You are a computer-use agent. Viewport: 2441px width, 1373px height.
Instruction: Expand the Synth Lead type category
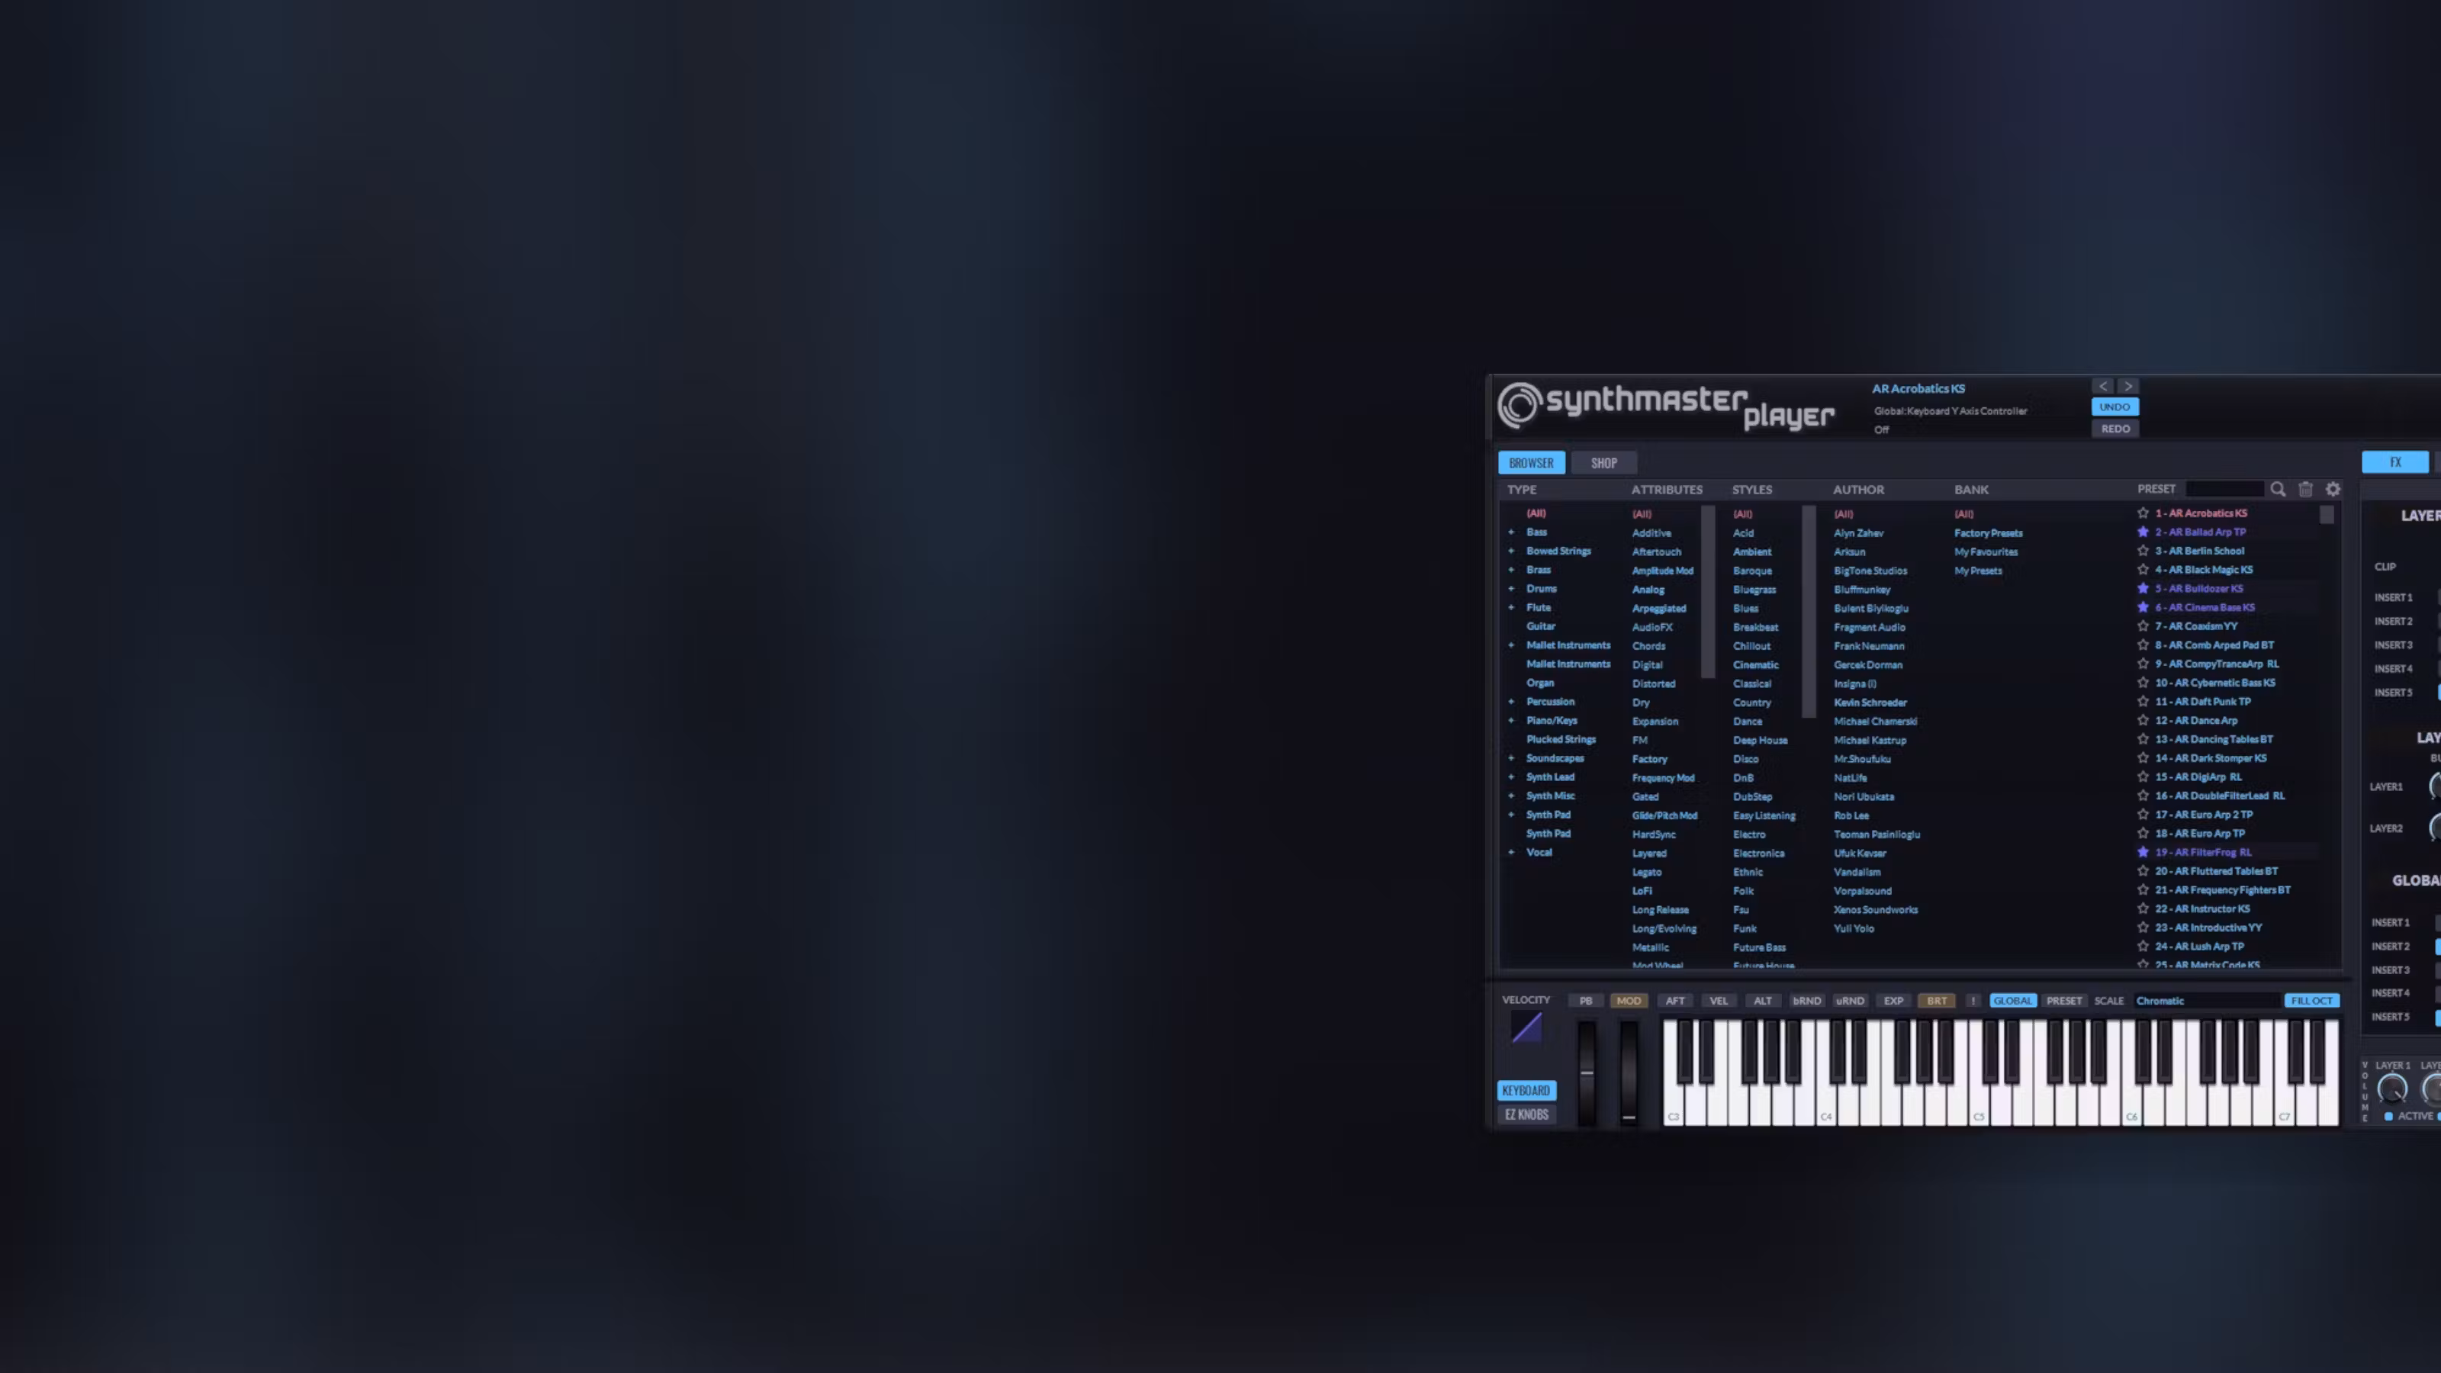pyautogui.click(x=1511, y=777)
